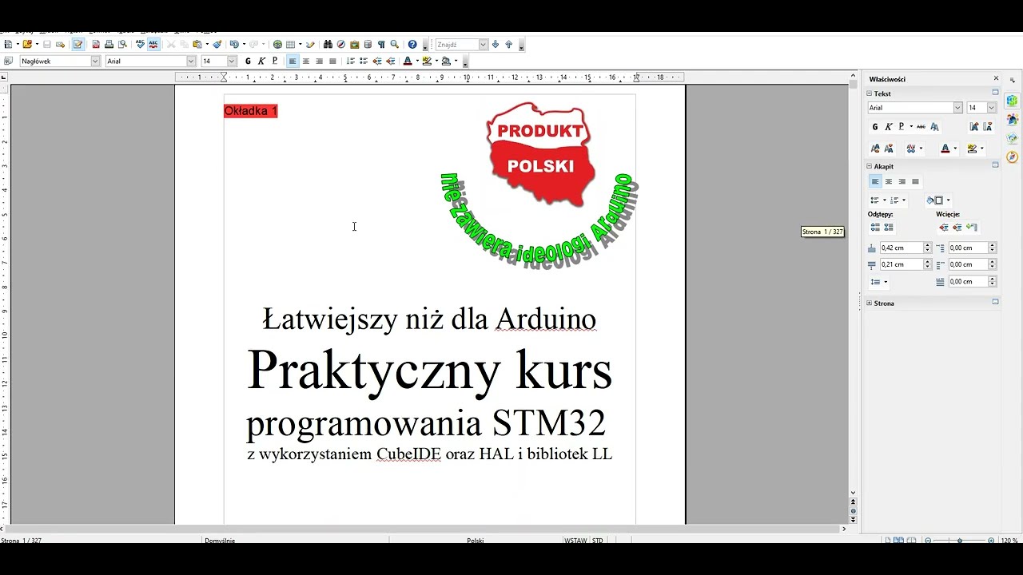Click Decrease Font Size in sidebar

click(988, 127)
